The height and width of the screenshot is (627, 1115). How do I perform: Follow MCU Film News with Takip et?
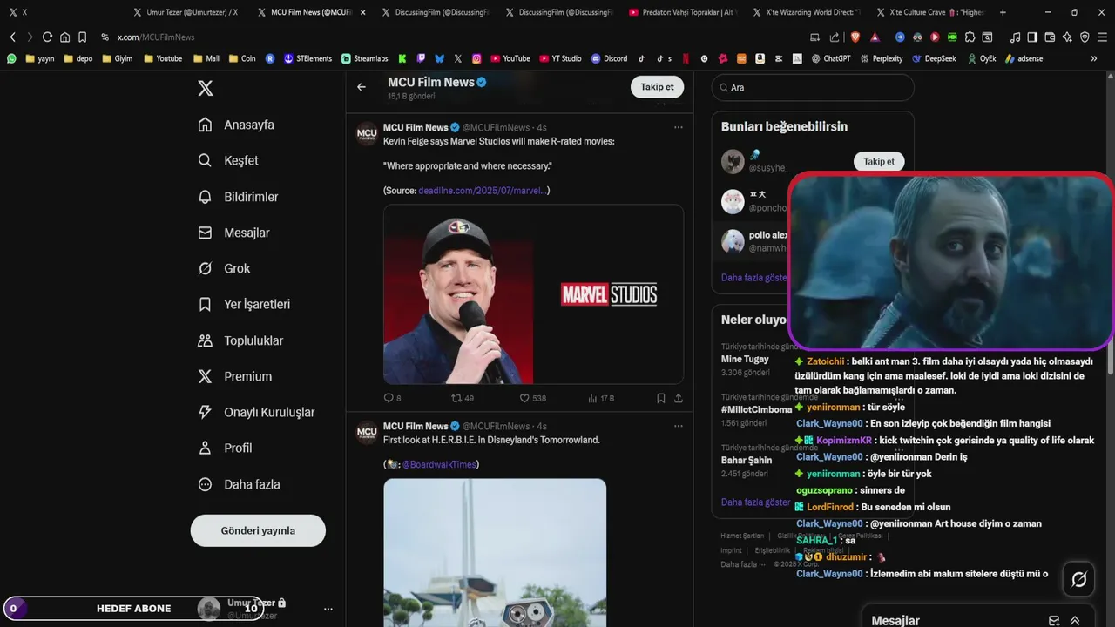pos(657,87)
